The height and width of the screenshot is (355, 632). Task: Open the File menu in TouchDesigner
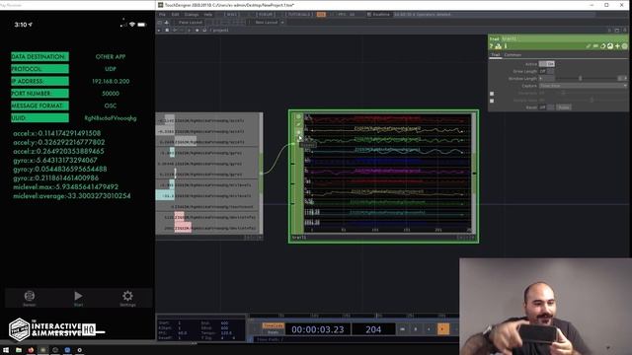click(162, 15)
